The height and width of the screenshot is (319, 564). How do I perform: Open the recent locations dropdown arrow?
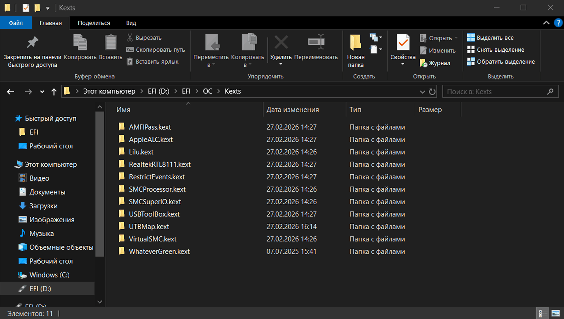(42, 92)
